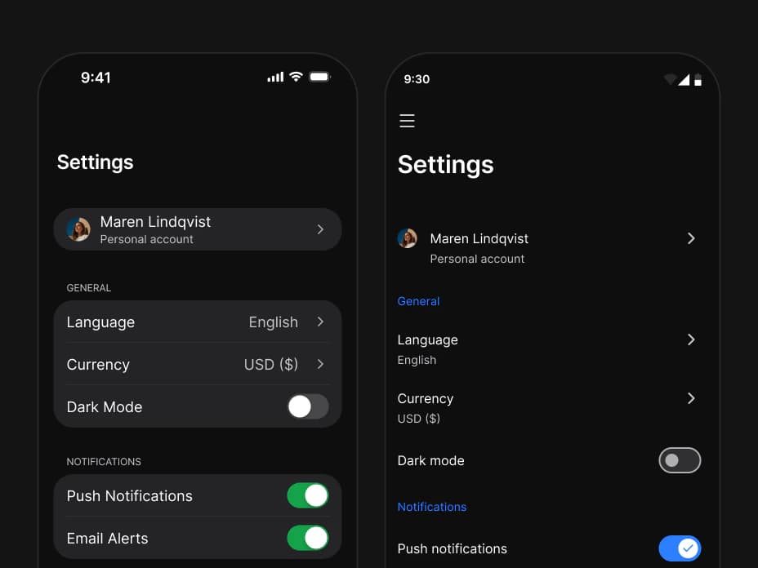The width and height of the screenshot is (758, 568).
Task: Tap the NOTIFICATIONS section header in iOS mockup
Action: point(104,462)
